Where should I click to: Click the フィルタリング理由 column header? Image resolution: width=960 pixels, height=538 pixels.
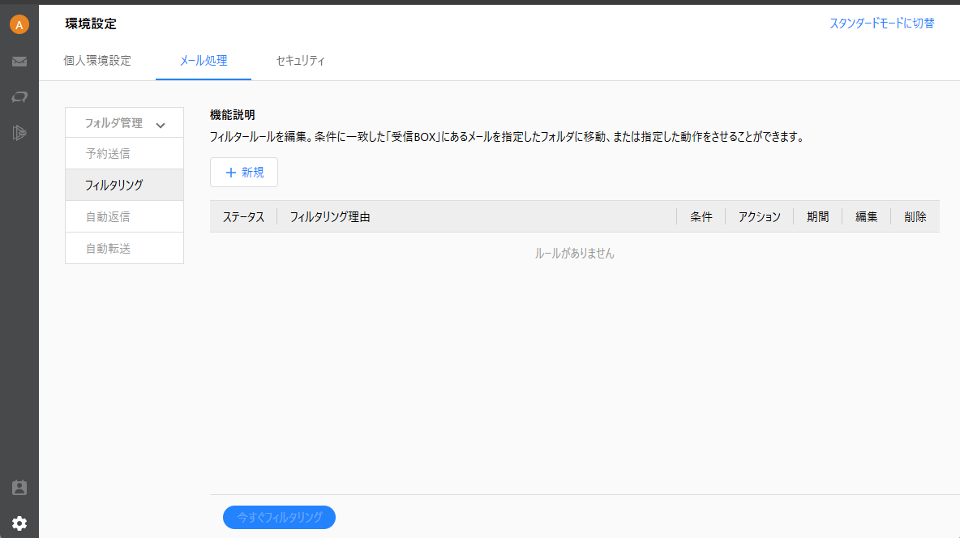point(329,216)
